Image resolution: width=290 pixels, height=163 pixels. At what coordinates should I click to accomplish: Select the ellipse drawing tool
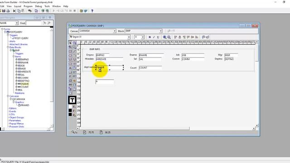[70, 55]
